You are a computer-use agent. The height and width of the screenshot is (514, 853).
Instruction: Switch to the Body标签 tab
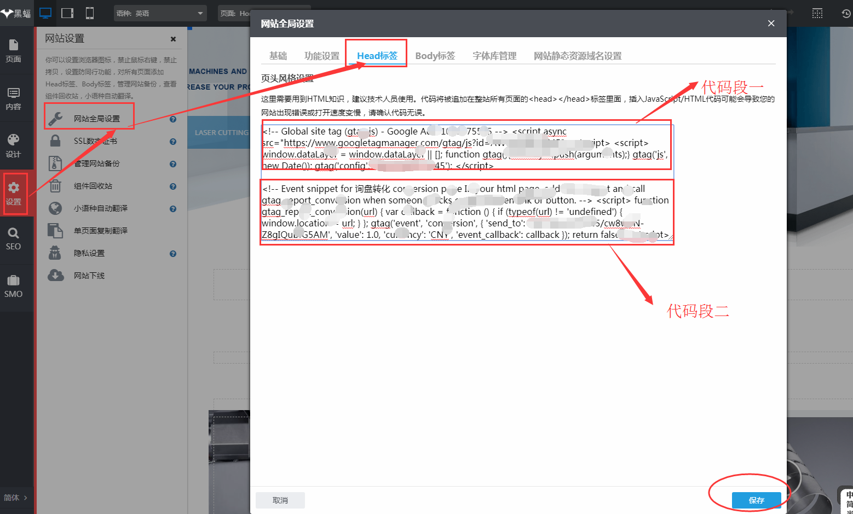[435, 56]
